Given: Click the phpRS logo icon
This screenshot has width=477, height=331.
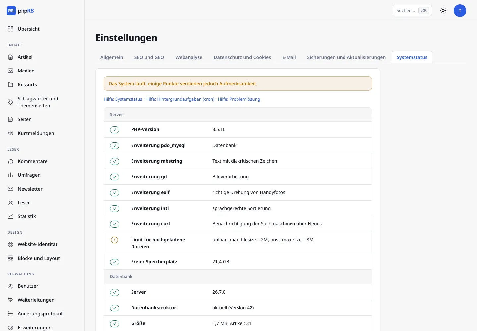Looking at the screenshot, I should (x=11, y=11).
